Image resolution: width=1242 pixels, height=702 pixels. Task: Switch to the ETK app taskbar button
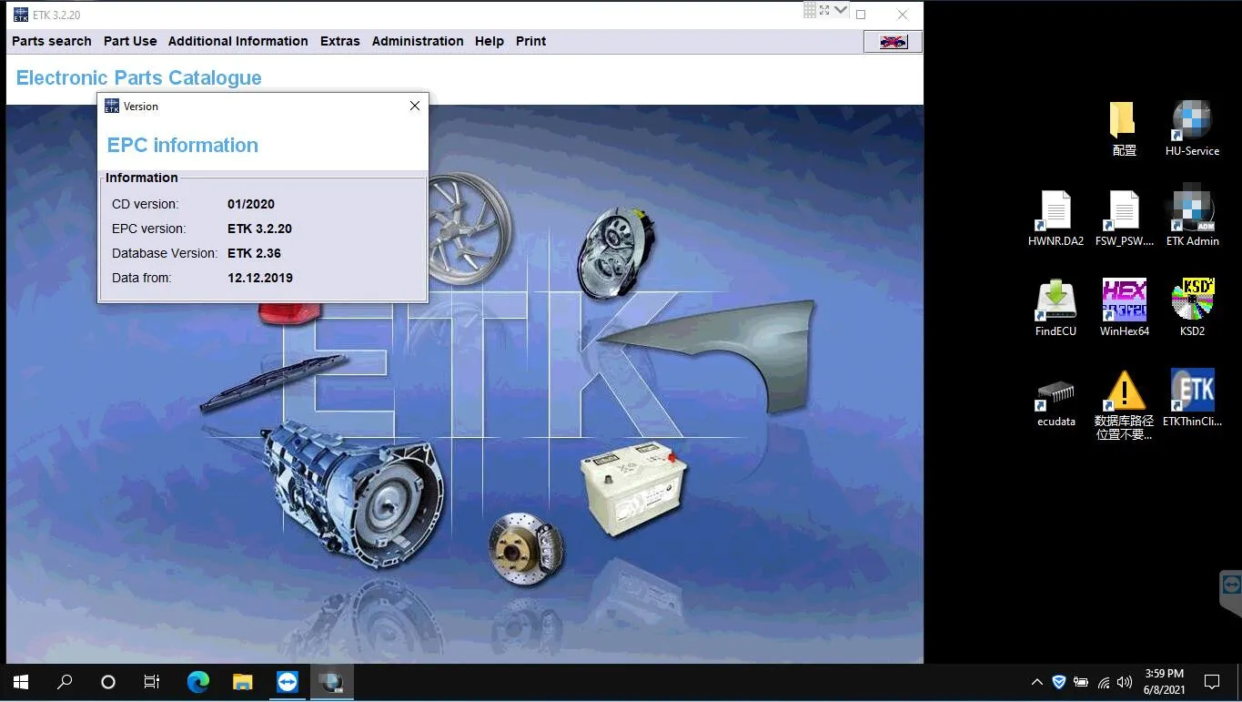[x=331, y=682]
